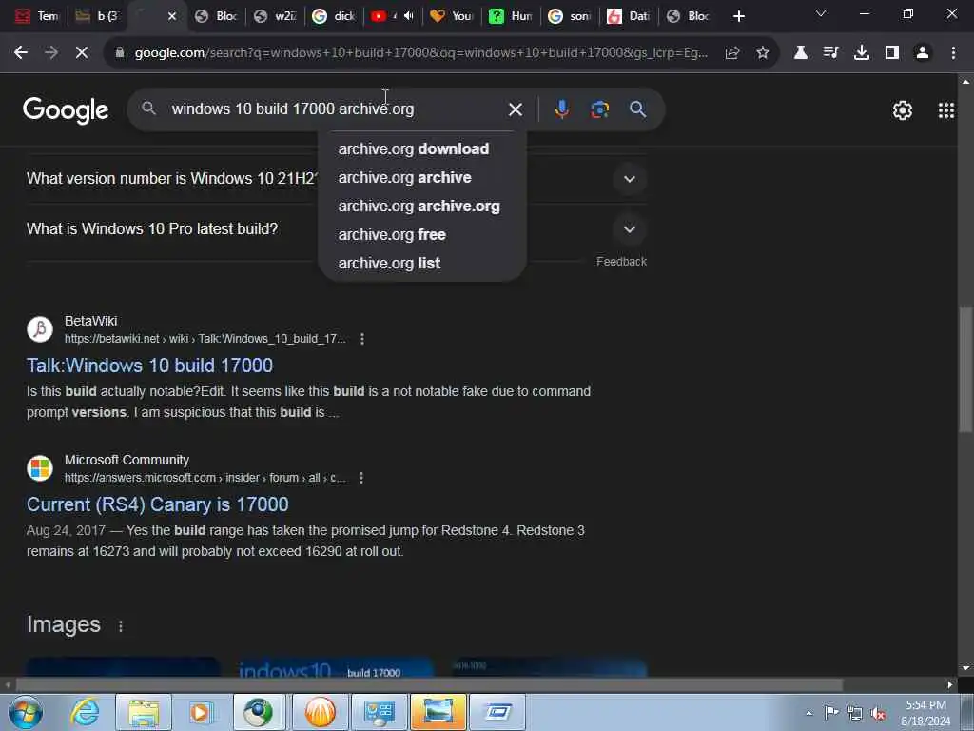Stop loading the page
This screenshot has width=974, height=731.
[82, 53]
